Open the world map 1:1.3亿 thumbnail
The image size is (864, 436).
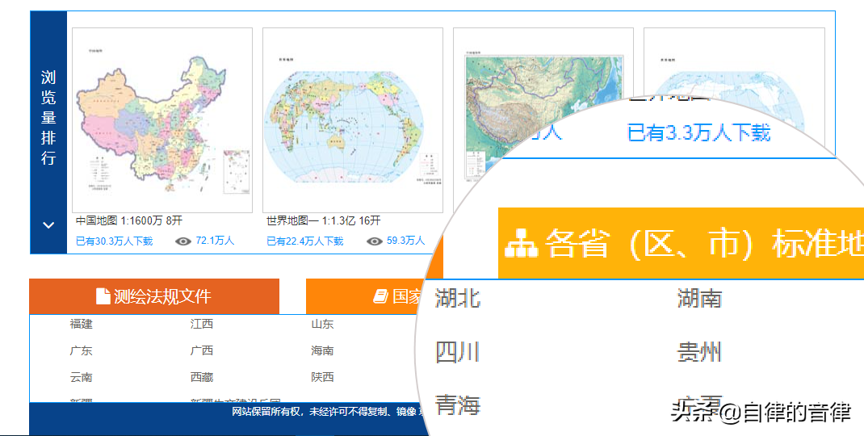coord(353,120)
